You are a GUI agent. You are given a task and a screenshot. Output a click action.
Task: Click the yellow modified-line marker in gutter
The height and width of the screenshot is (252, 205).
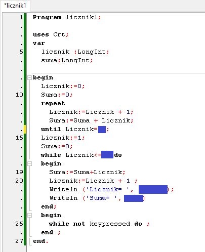(x=25, y=129)
